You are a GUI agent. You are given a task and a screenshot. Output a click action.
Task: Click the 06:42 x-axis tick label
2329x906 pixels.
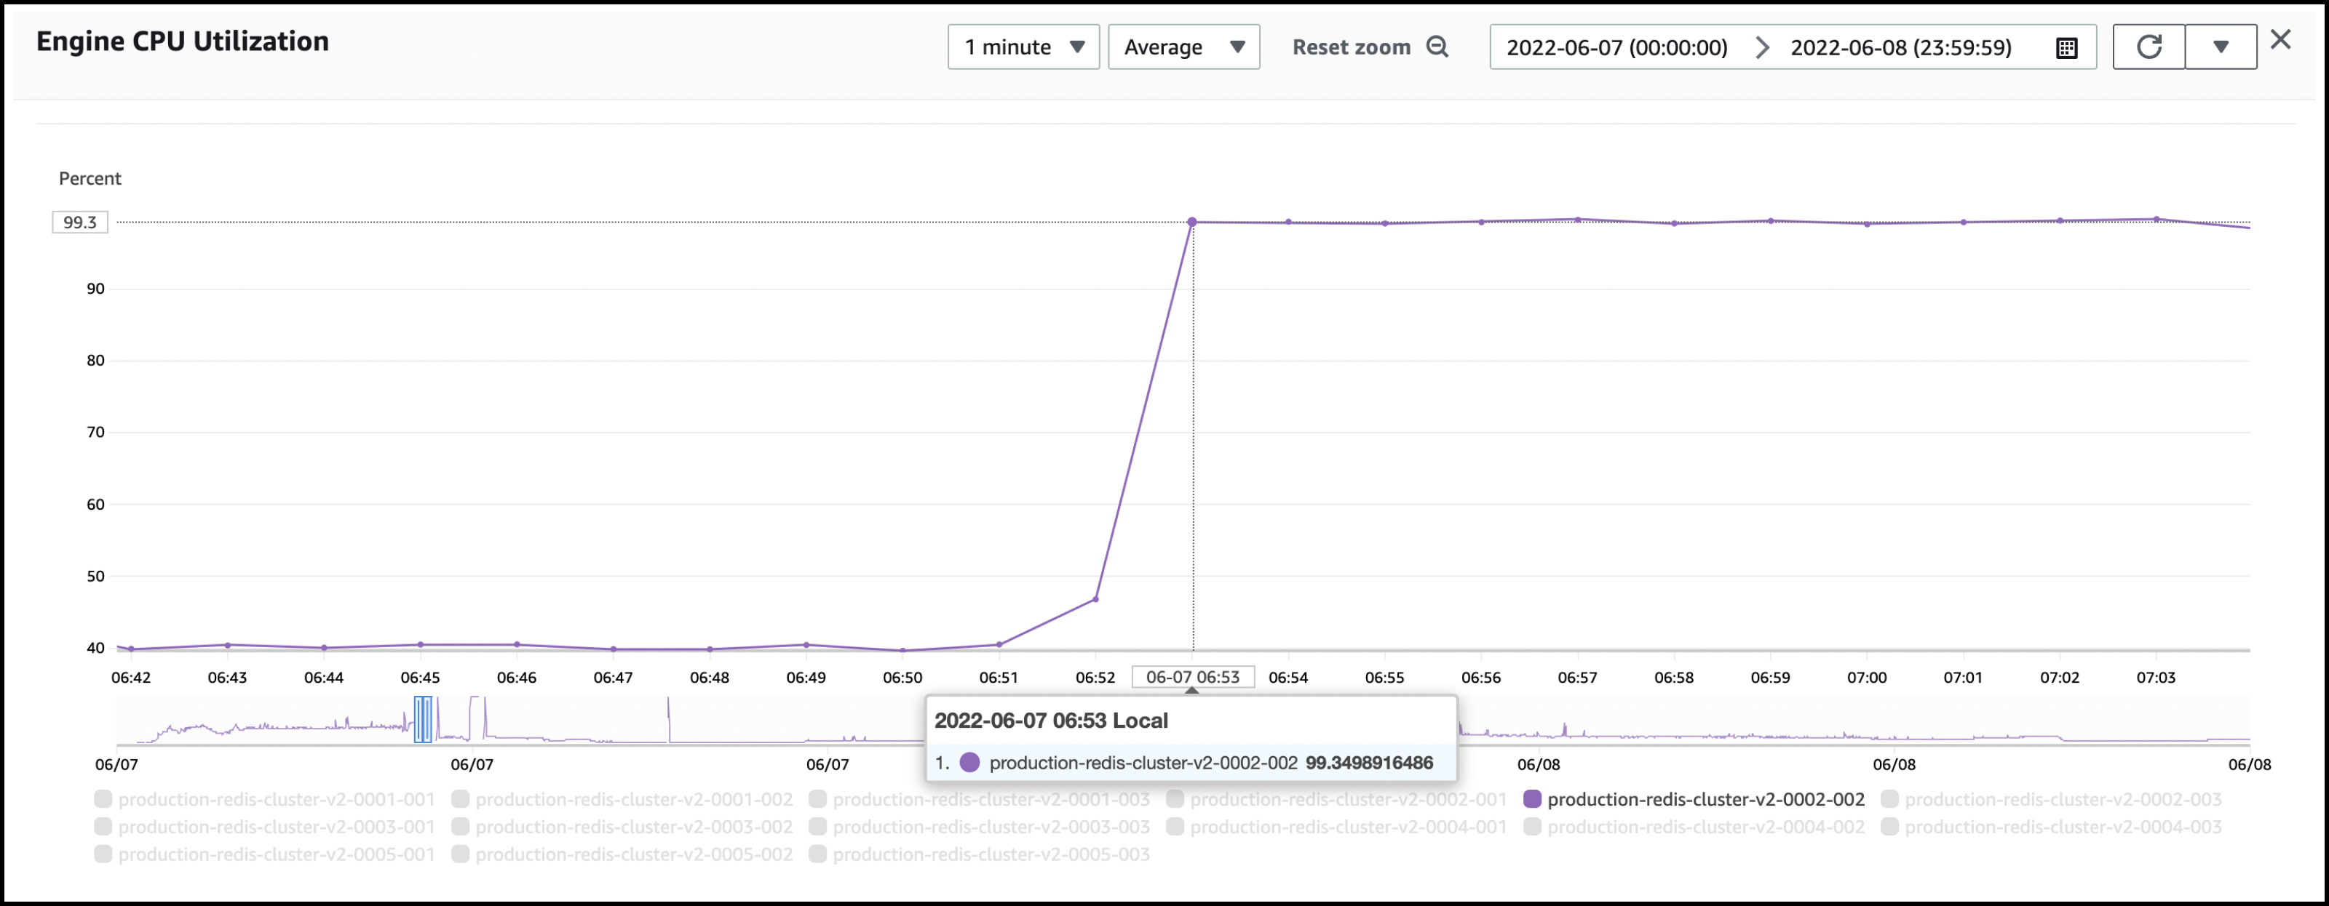[131, 678]
